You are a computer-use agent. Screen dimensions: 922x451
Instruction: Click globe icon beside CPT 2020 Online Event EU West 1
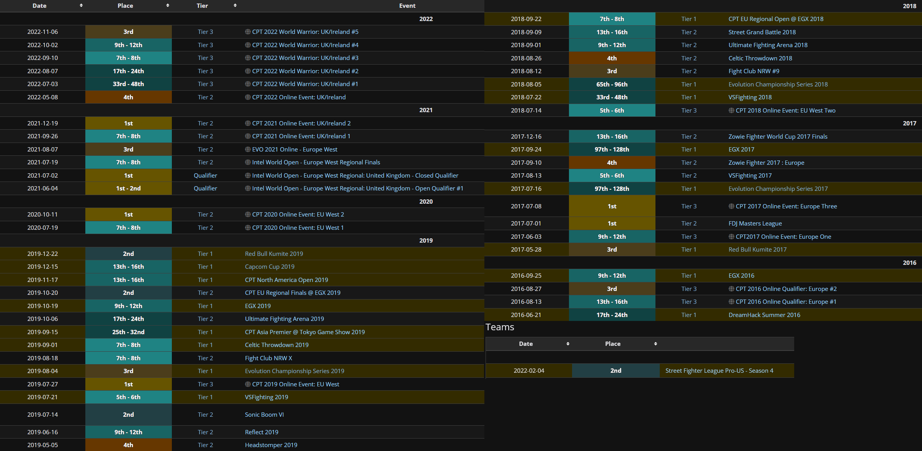click(x=247, y=228)
